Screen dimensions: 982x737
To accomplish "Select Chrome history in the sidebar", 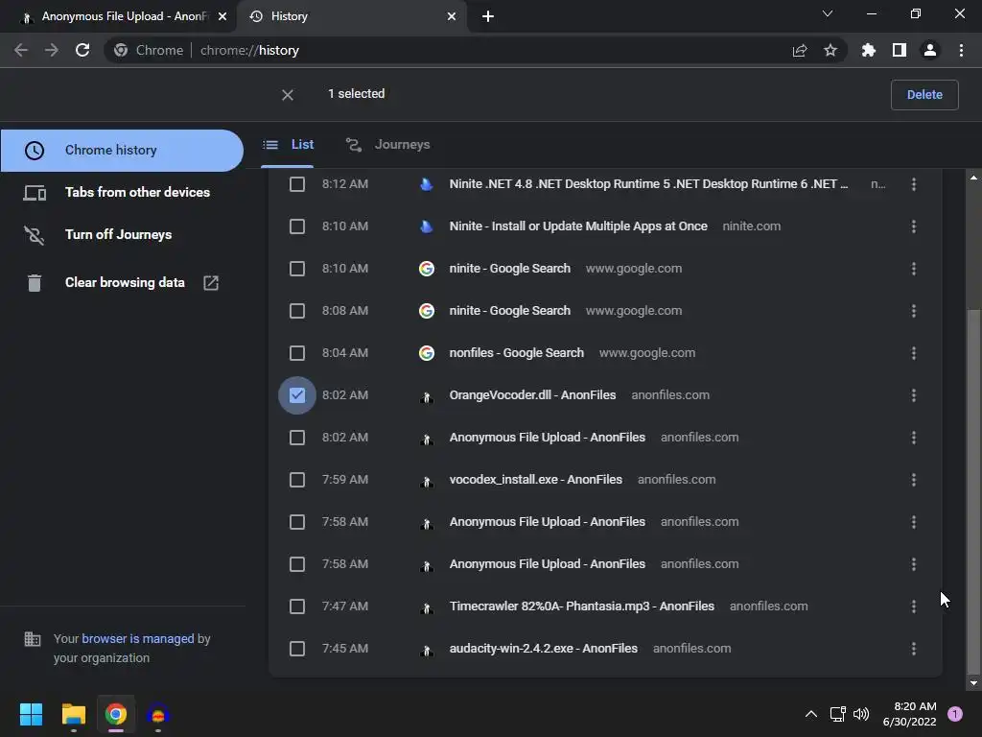I will click(122, 151).
